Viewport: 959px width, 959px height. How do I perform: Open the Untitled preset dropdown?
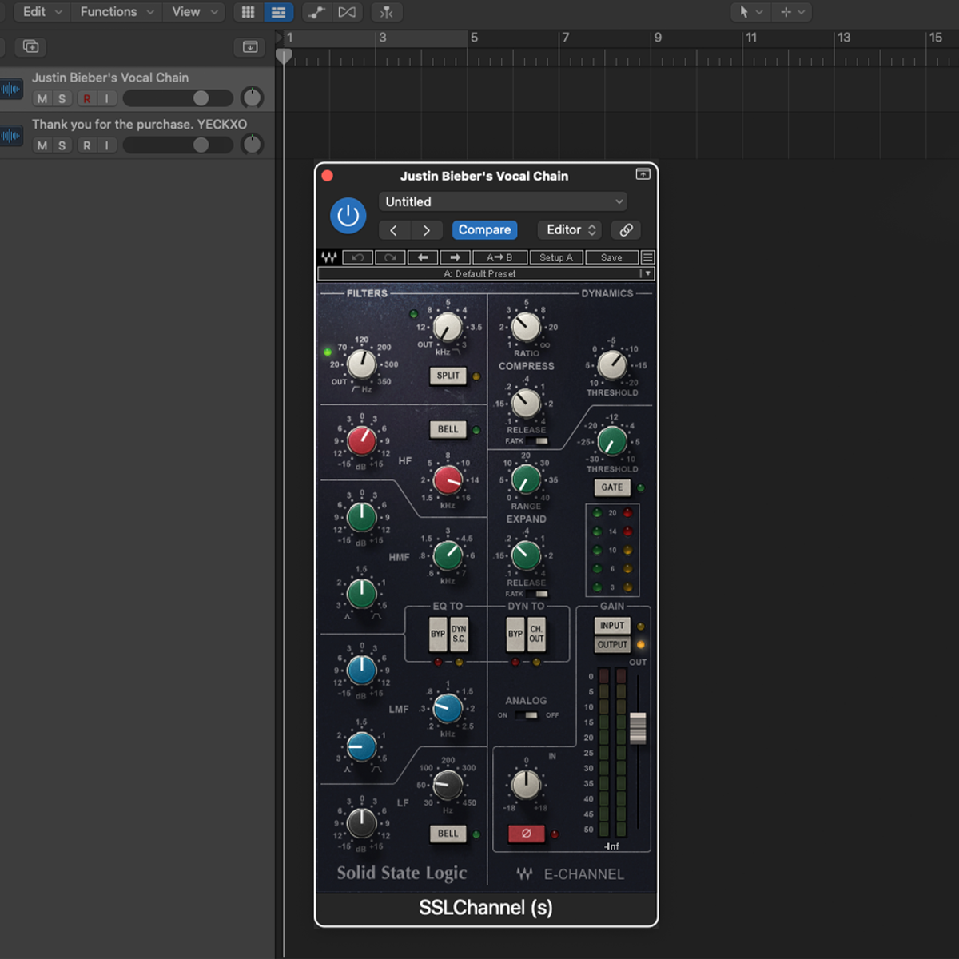[x=503, y=202]
